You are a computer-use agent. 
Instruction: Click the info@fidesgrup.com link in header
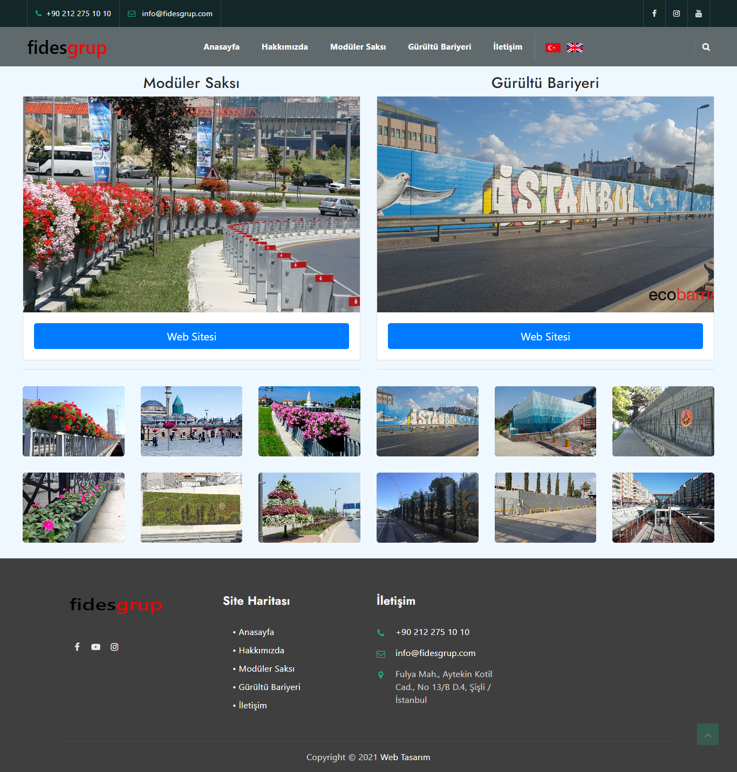click(x=176, y=13)
